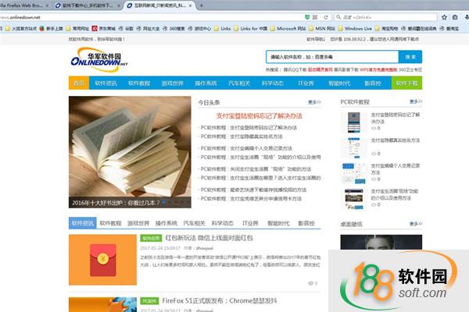469x312 pixels.
Task: Click the 软件导航 link in the top strip
Action: coord(316,39)
